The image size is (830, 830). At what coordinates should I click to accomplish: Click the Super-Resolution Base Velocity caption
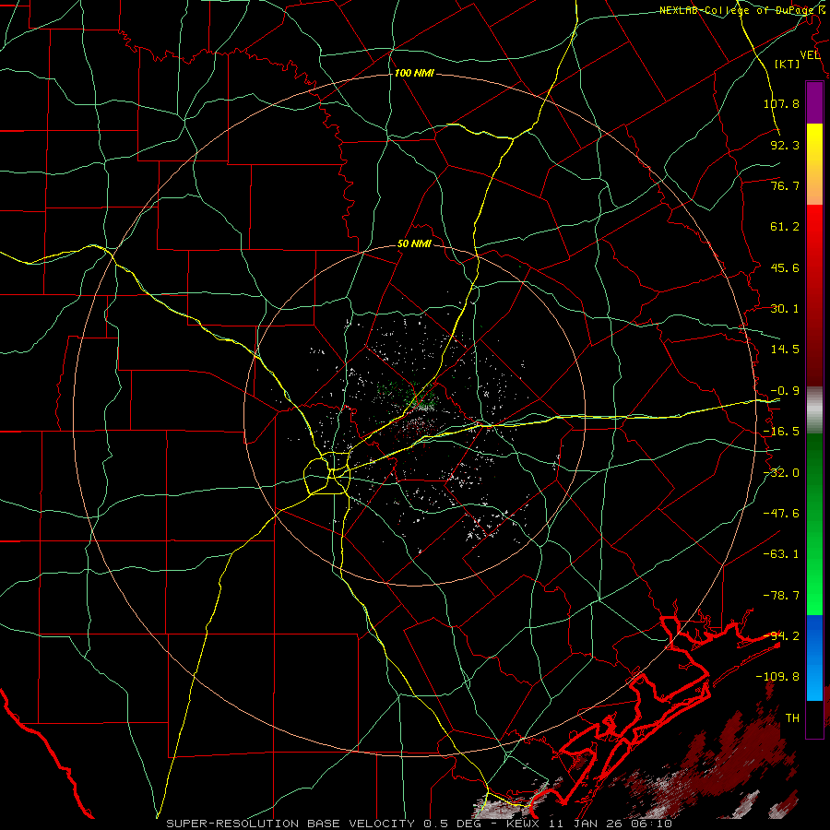tap(419, 824)
